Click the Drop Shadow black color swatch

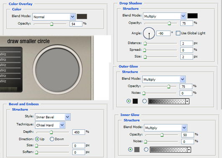coord(192,16)
